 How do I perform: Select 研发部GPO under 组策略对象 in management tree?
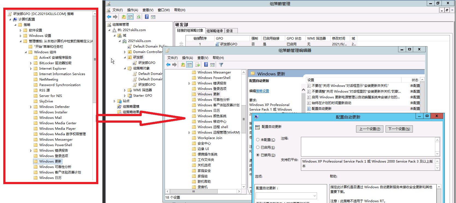[147, 85]
